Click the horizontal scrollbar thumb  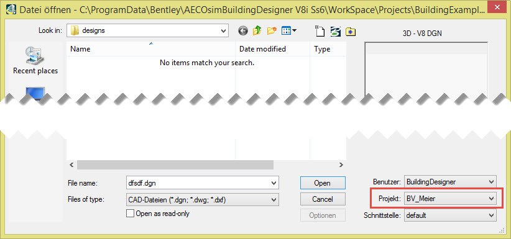tap(175, 165)
